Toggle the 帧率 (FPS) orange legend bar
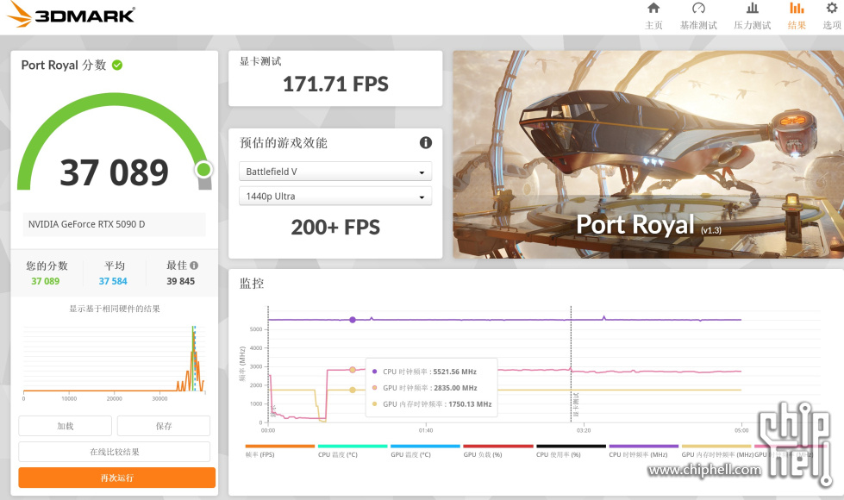This screenshot has width=844, height=500. tap(280, 447)
